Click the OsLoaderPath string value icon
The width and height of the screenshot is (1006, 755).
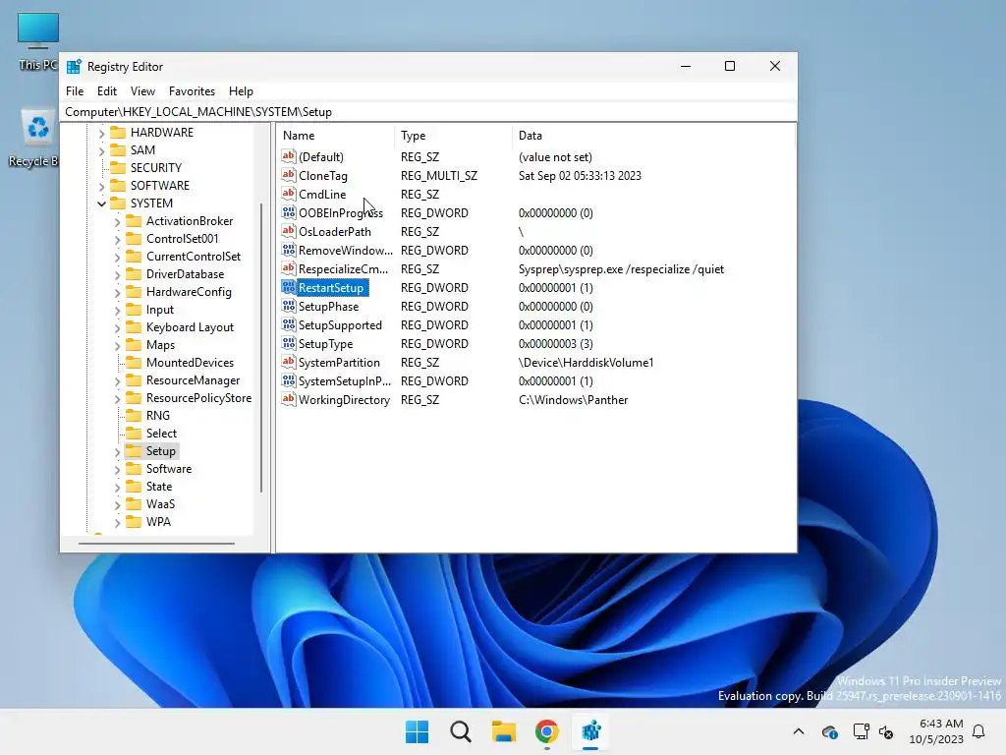(289, 231)
